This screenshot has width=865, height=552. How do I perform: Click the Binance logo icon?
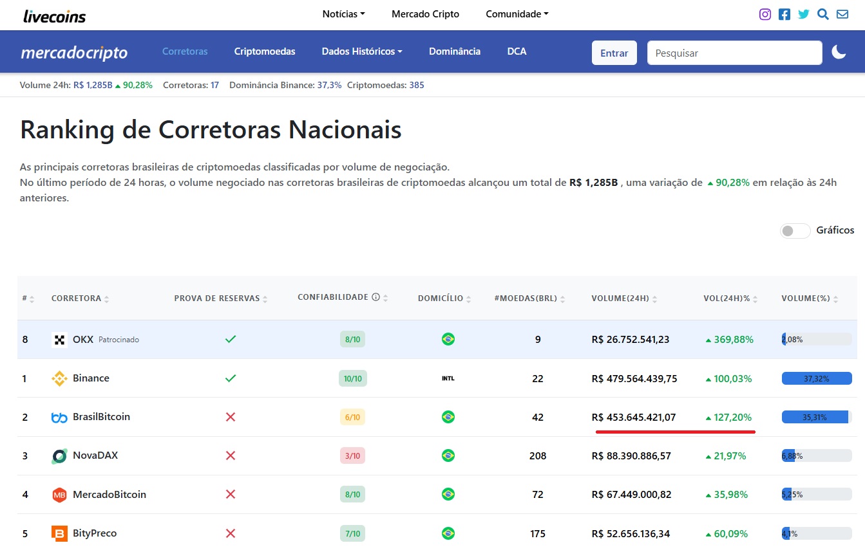[x=59, y=378]
